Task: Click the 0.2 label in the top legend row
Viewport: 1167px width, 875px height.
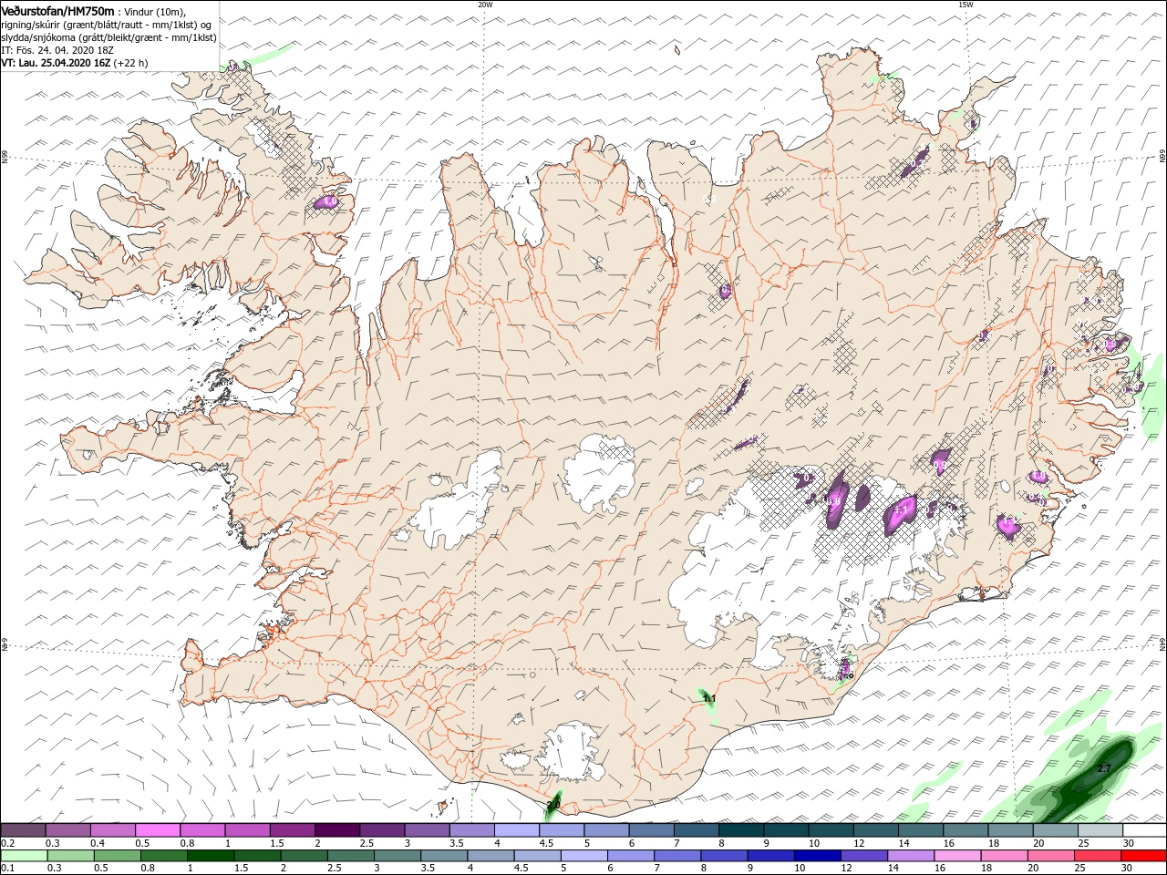Action: click(8, 843)
